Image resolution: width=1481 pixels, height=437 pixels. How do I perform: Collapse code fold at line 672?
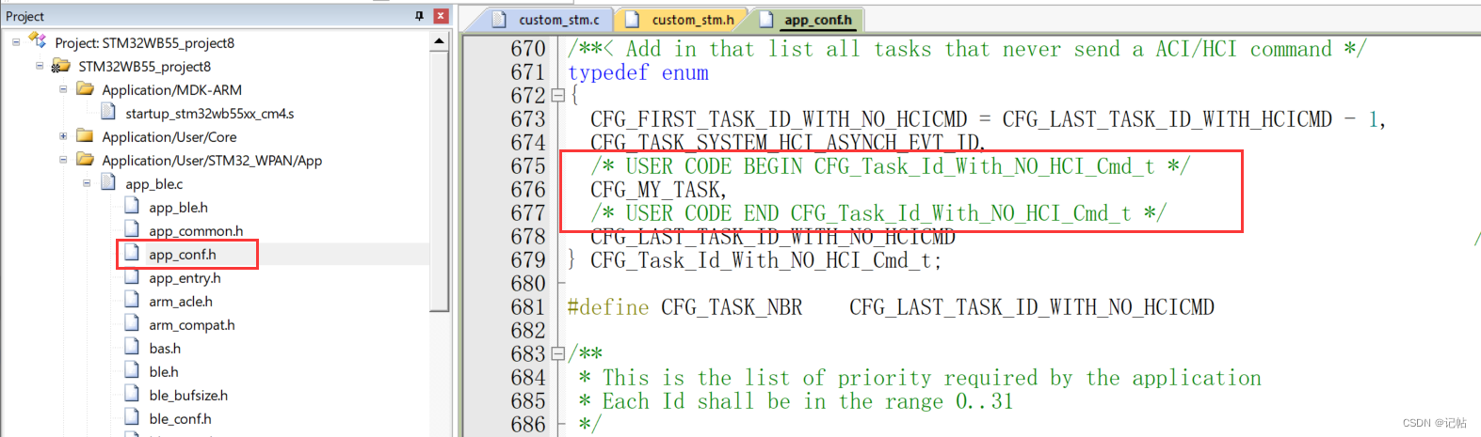(557, 96)
